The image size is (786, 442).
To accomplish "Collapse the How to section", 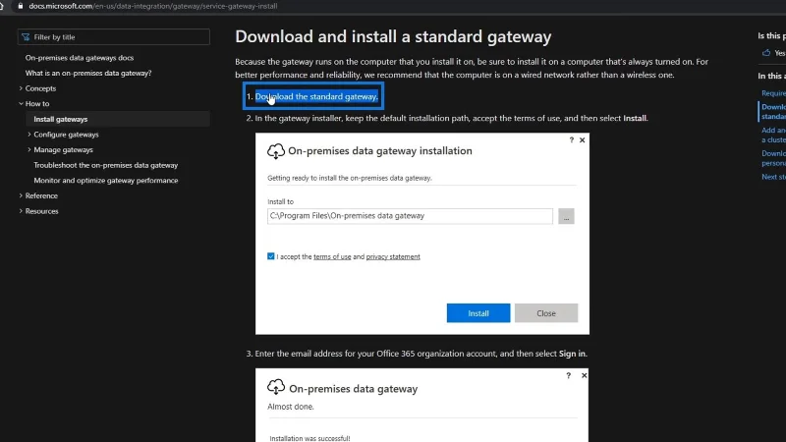I will (x=21, y=104).
